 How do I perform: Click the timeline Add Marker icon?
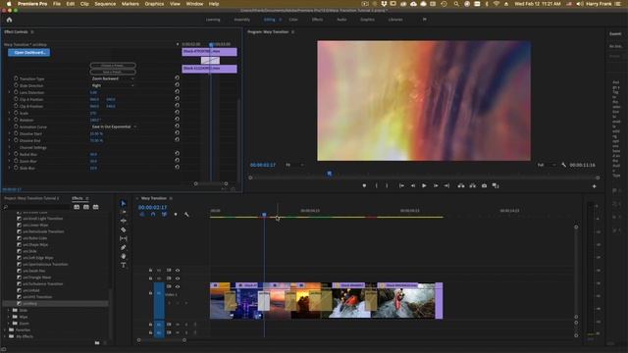[176, 215]
